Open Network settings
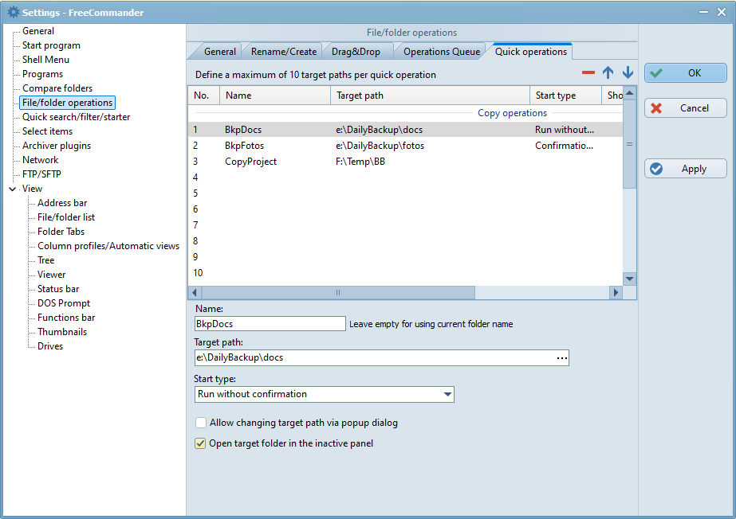 [41, 160]
